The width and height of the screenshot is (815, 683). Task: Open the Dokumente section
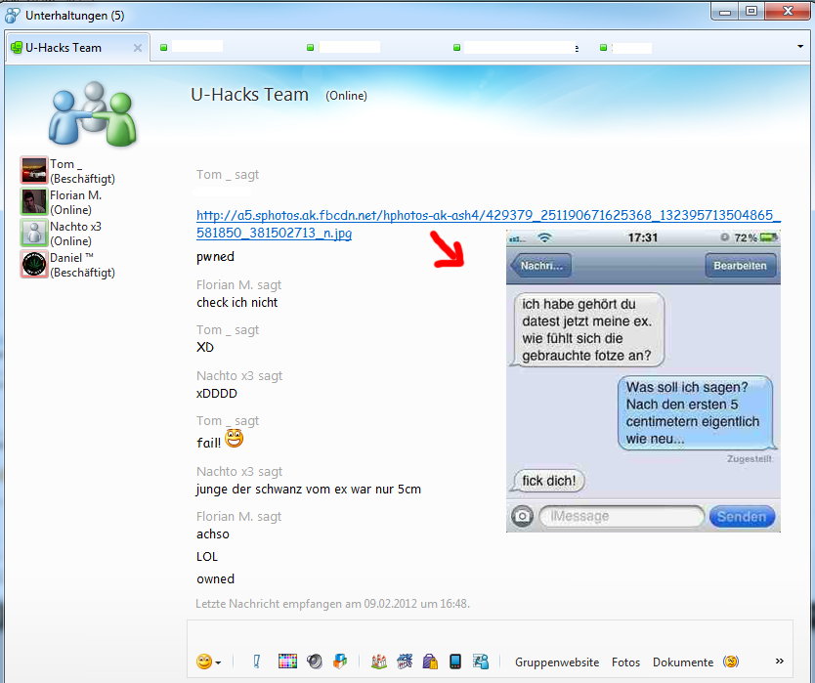(x=682, y=662)
